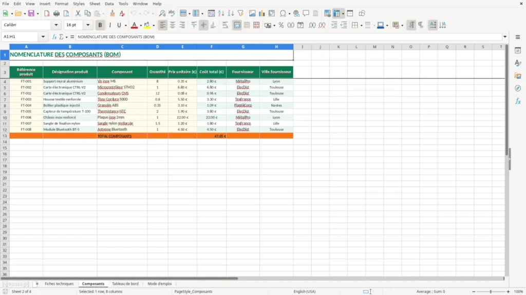Click Increase Indent icon
Screen dimensions: 526x295
(x=334, y=25)
